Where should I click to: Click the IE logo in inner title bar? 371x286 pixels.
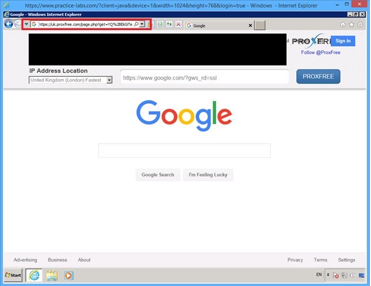7,14
